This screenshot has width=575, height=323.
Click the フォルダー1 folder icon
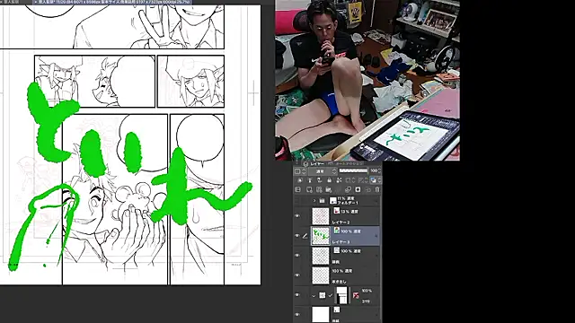point(322,201)
